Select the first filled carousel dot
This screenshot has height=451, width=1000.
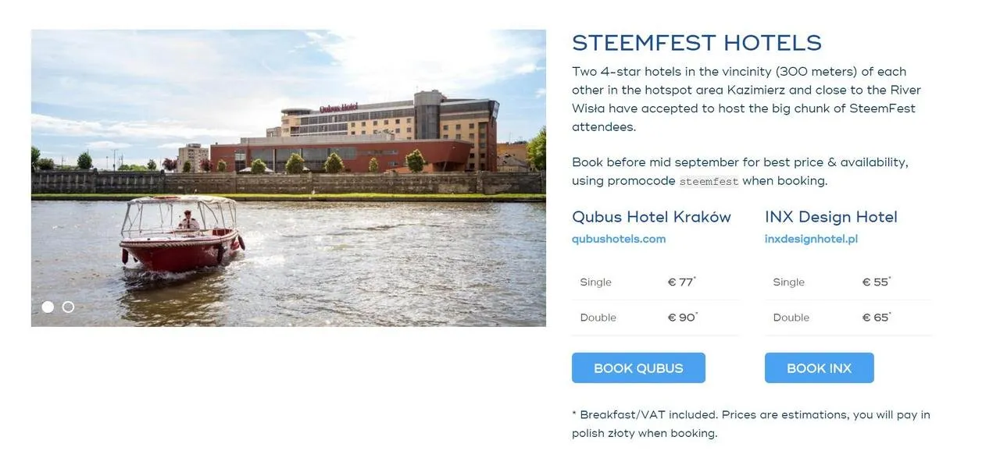click(48, 307)
